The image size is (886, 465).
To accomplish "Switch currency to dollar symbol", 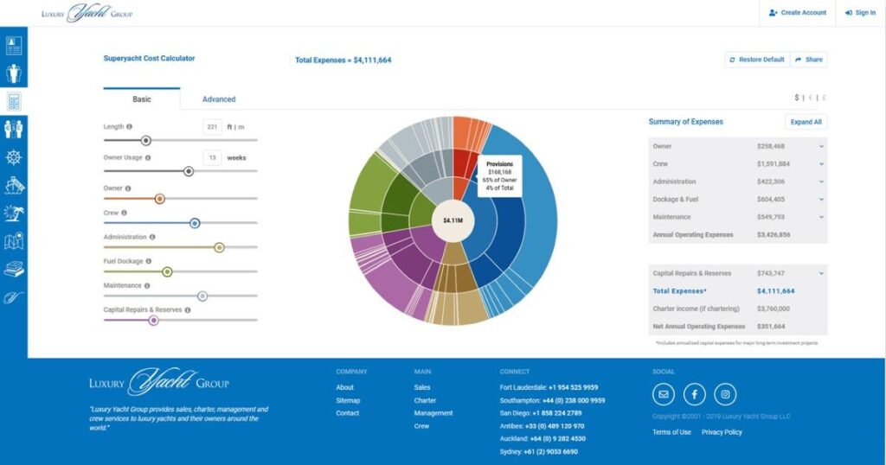I will [x=797, y=98].
